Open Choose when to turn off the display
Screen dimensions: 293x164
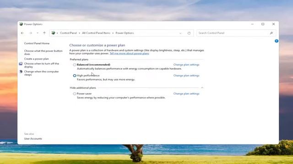pos(42,65)
